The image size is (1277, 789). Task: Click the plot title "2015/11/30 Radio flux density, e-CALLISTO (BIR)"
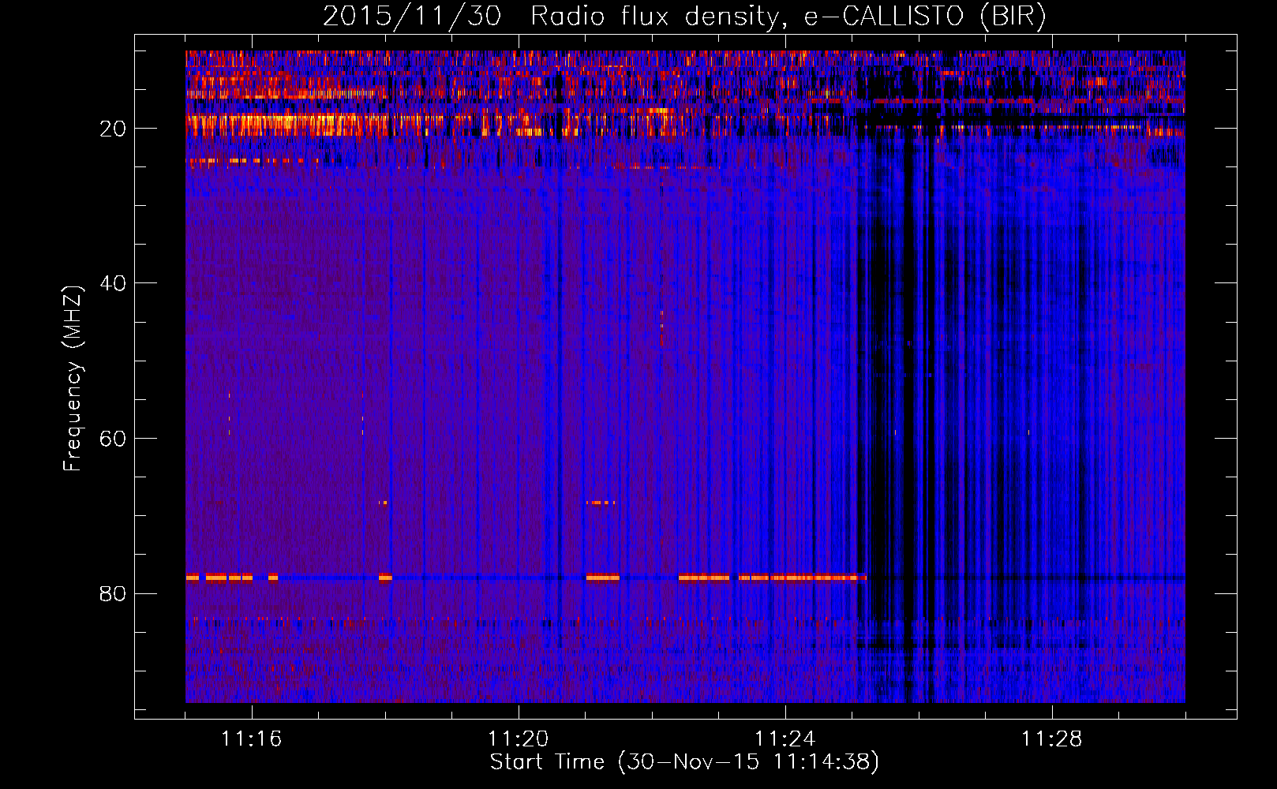tap(684, 16)
